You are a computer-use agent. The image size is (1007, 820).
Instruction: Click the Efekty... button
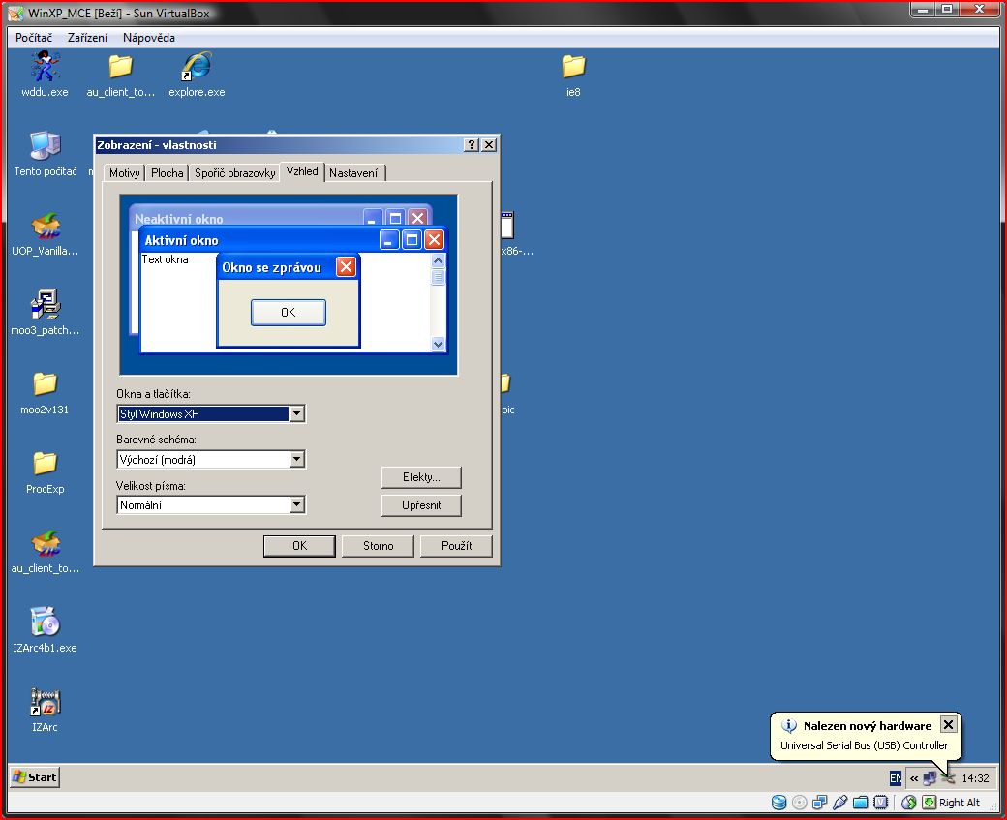[421, 477]
